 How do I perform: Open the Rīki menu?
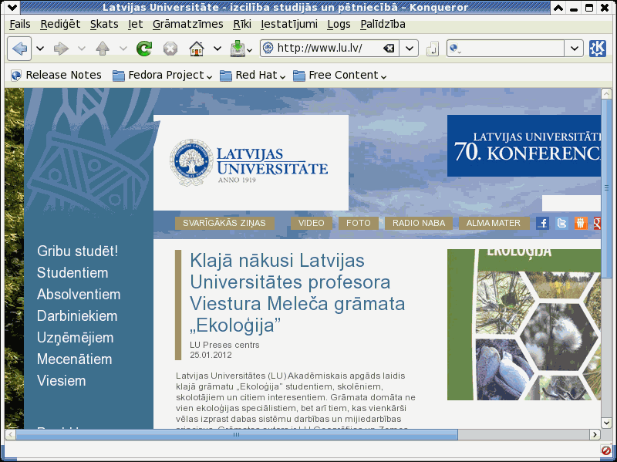(242, 25)
